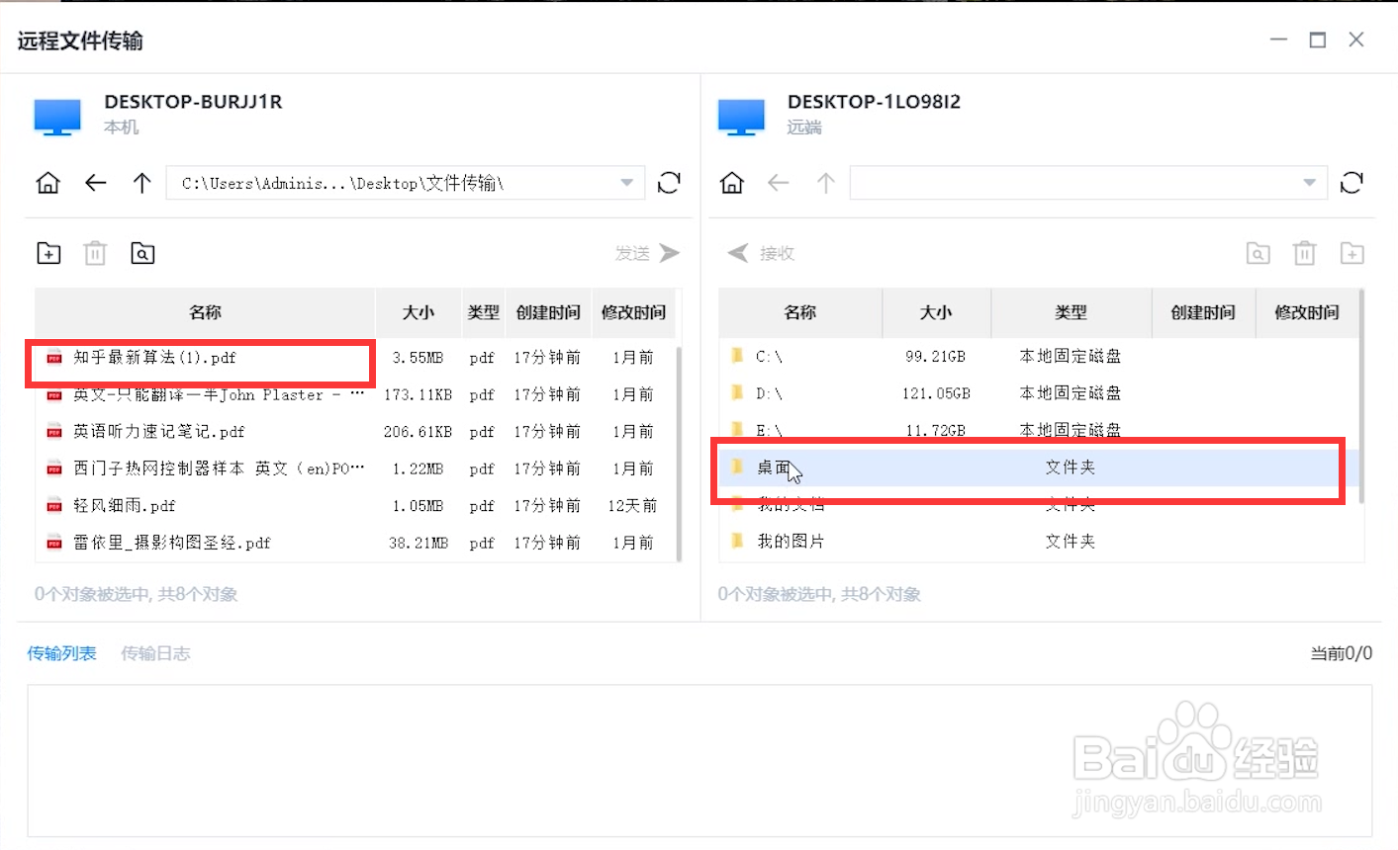Click the 发送 send button
This screenshot has height=850, width=1398.
(648, 253)
